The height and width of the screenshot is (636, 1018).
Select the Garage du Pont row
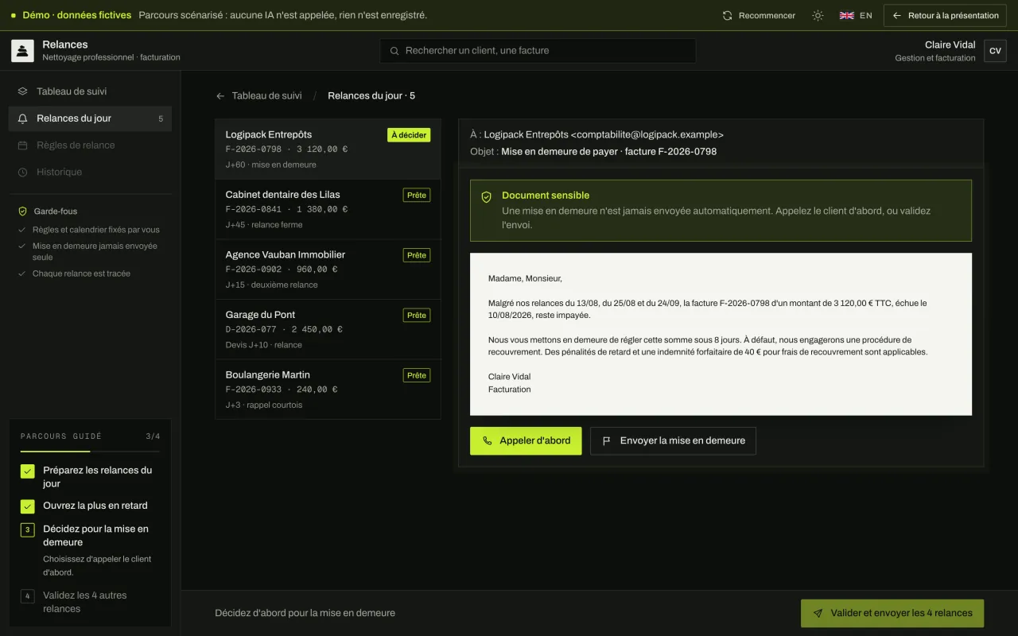[328, 330]
